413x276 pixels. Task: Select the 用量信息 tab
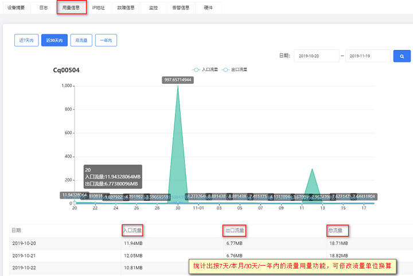click(x=71, y=8)
